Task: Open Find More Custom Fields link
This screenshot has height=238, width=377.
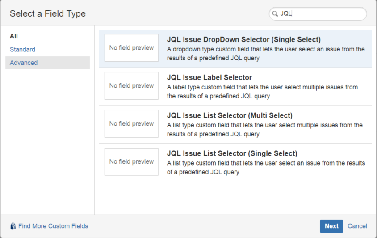Action: coord(53,226)
